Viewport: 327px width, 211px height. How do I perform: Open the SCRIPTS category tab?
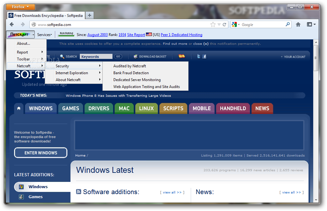tap(173, 108)
